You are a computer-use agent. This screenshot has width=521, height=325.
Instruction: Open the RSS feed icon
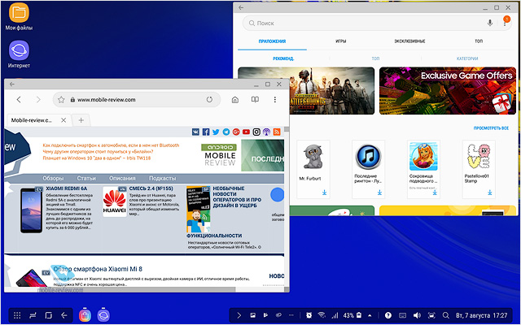pos(277,132)
